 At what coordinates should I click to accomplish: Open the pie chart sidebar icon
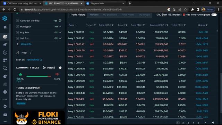click(5, 76)
